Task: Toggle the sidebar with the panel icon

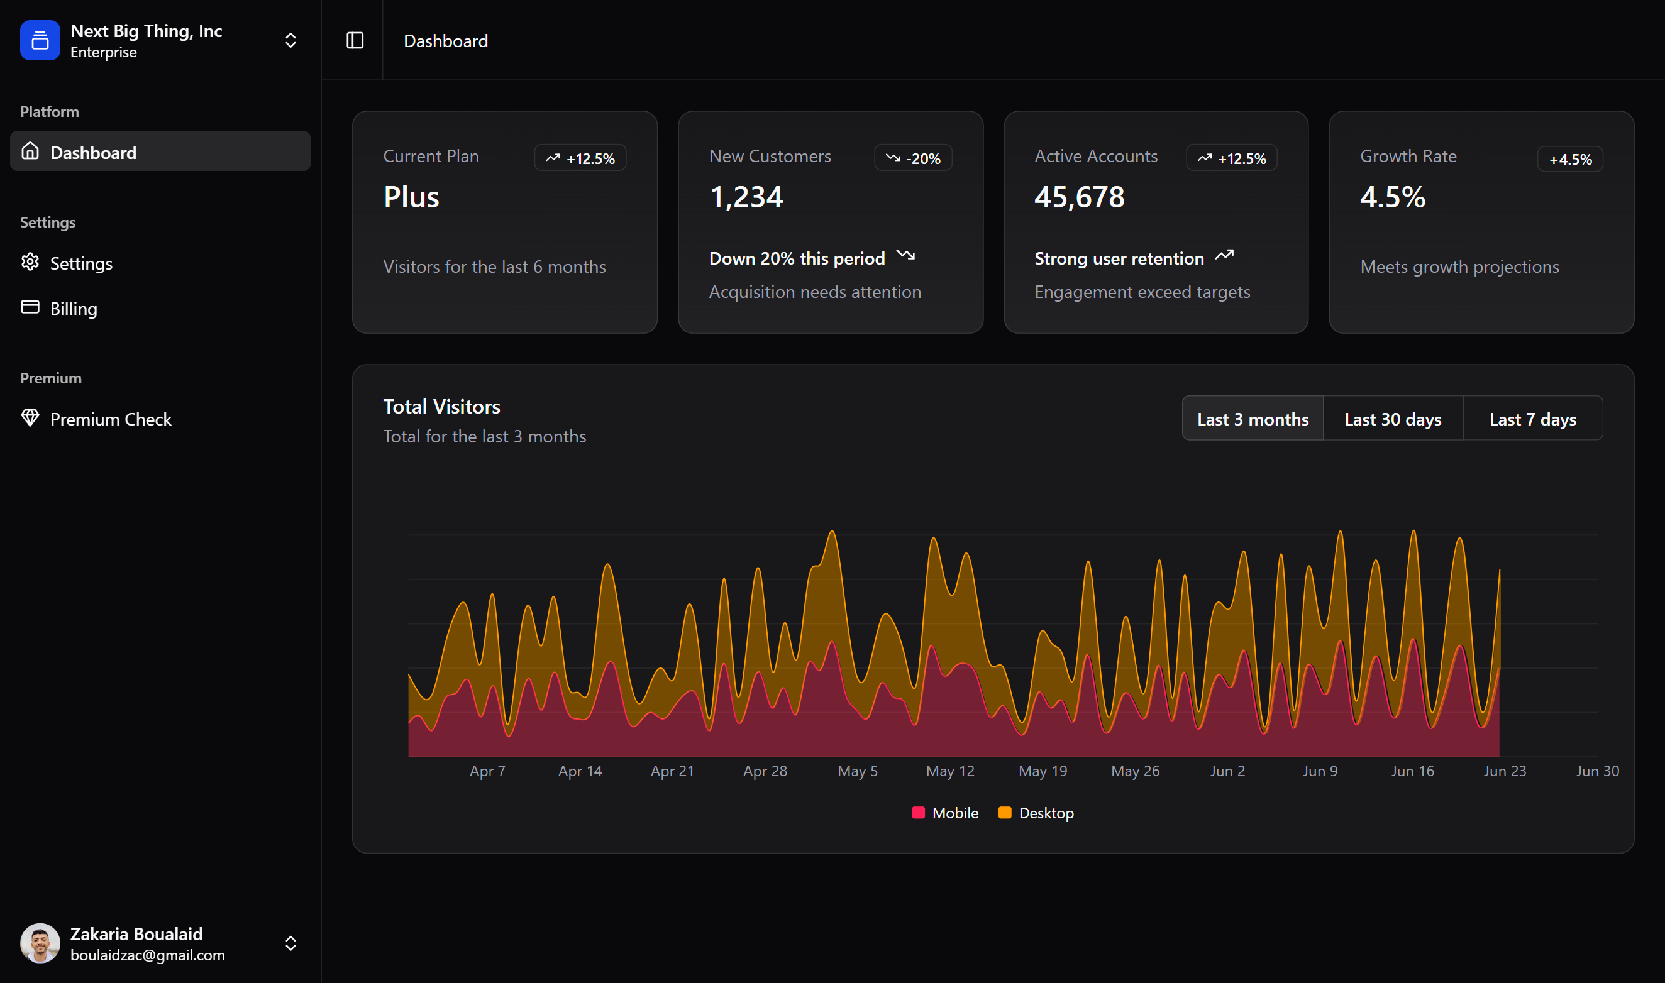Action: [x=354, y=40]
